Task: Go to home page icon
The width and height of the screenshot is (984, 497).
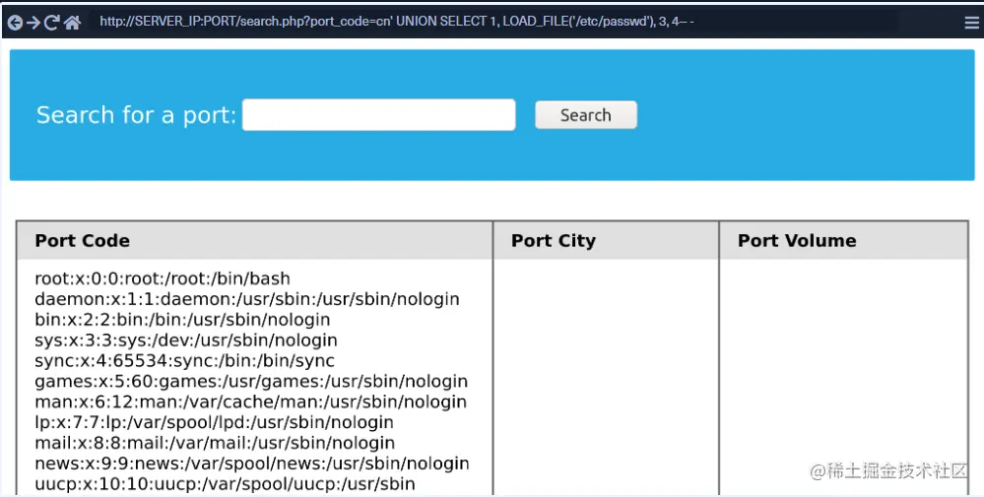Action: 72,24
